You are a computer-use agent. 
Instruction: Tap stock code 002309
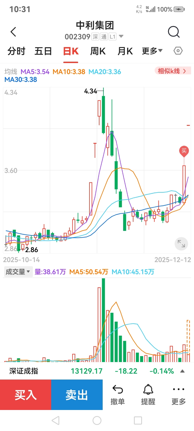click(77, 37)
